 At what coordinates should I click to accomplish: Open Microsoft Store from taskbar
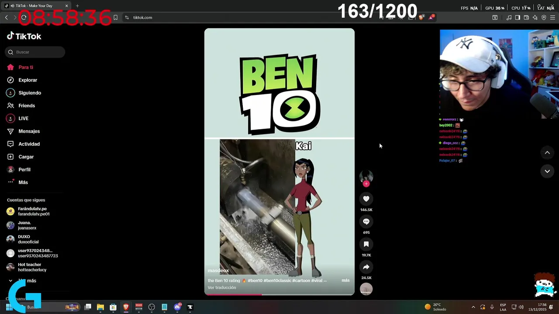(x=113, y=307)
